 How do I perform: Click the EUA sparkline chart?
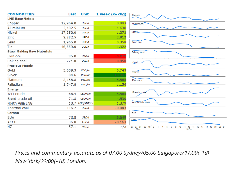(178, 114)
